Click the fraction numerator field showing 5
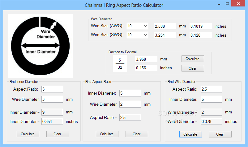This screenshot has width=248, height=147. point(120,60)
